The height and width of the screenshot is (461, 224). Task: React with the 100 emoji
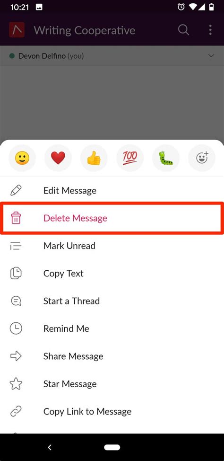pos(130,158)
